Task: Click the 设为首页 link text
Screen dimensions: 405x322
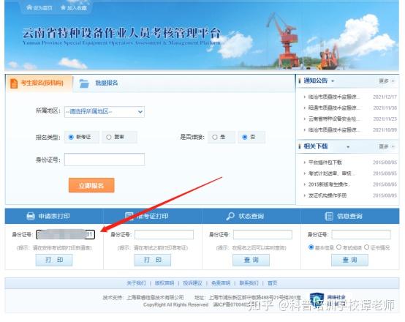Action: [x=43, y=8]
